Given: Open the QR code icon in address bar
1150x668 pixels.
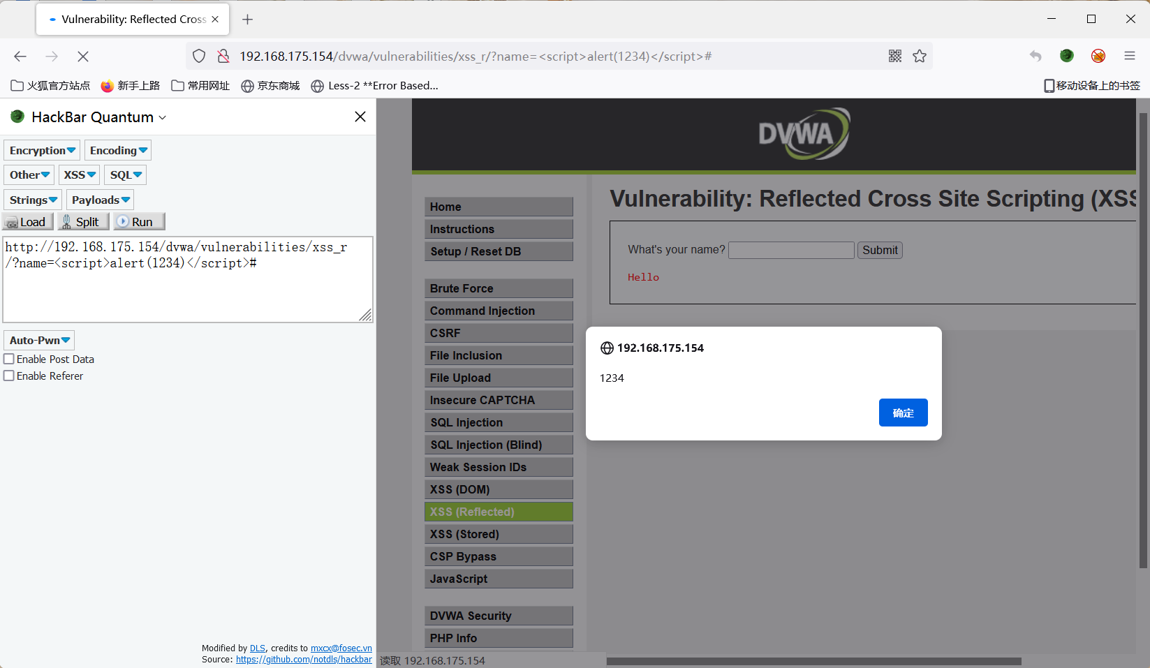Looking at the screenshot, I should click(x=895, y=56).
